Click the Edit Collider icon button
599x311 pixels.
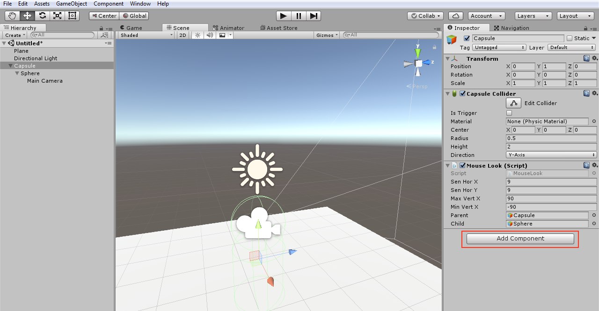pos(514,103)
